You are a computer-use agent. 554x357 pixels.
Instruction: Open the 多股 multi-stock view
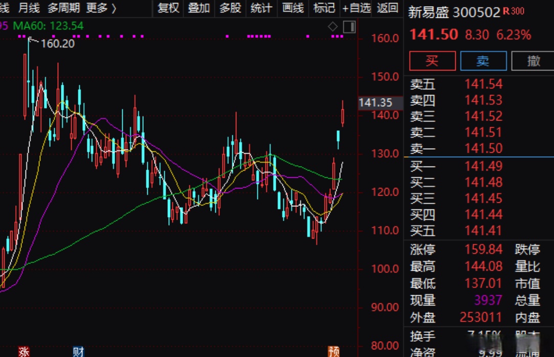[230, 8]
